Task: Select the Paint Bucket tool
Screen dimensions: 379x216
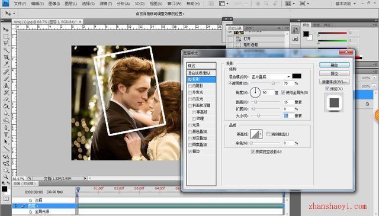Action: coord(6,107)
